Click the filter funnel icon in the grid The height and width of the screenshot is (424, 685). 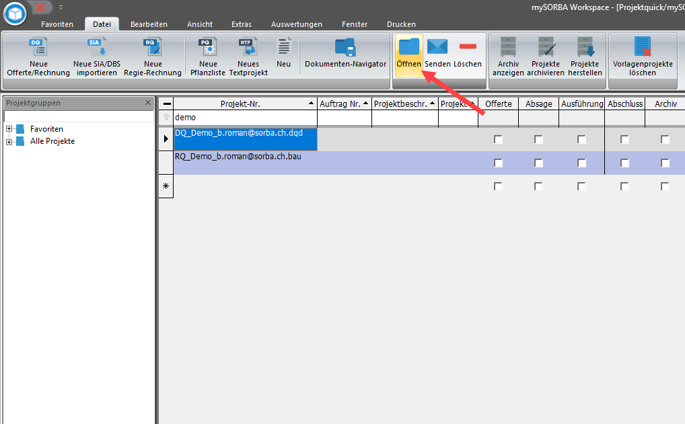tap(166, 118)
